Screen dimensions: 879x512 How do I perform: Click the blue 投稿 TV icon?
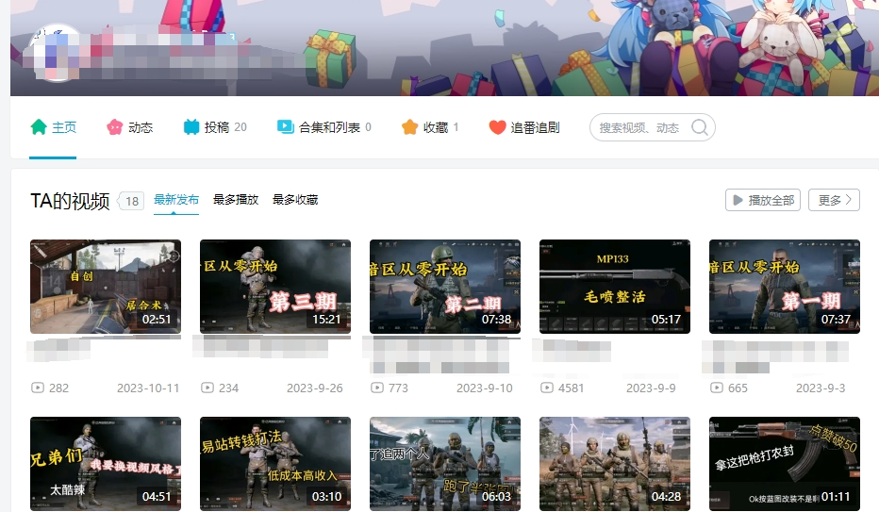click(191, 127)
